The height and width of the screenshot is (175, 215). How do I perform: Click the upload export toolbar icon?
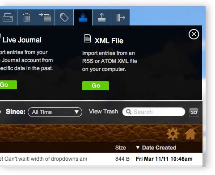click(x=101, y=17)
